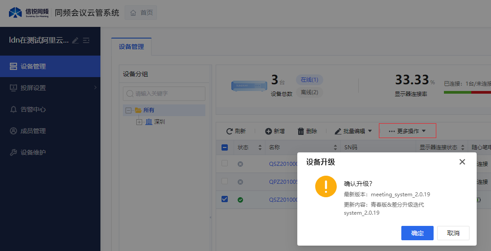Uncheck the third device row checkbox
The width and height of the screenshot is (491, 251).
coord(225,199)
